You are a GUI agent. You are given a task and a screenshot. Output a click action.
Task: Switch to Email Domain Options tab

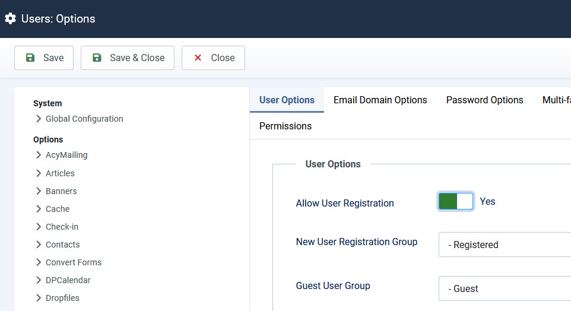click(380, 100)
